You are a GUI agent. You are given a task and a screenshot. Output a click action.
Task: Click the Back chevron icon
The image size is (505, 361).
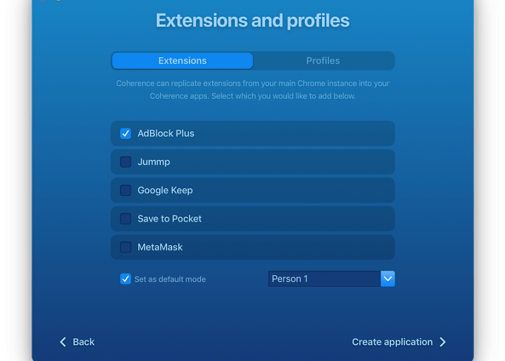point(63,342)
